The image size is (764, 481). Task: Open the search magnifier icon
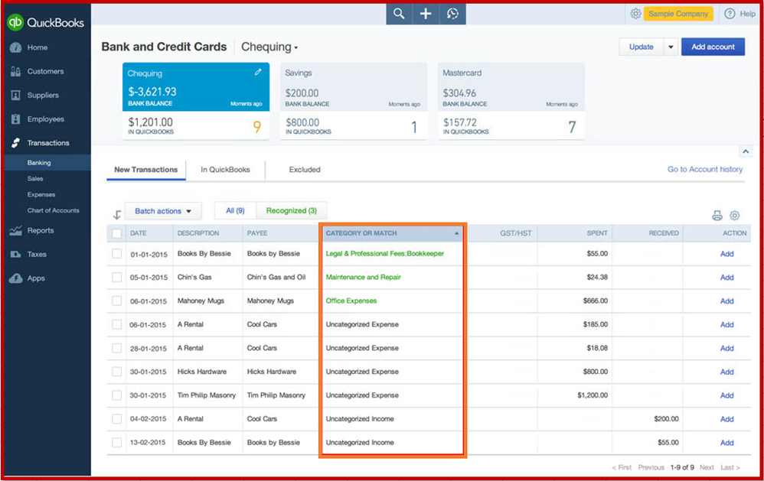399,14
